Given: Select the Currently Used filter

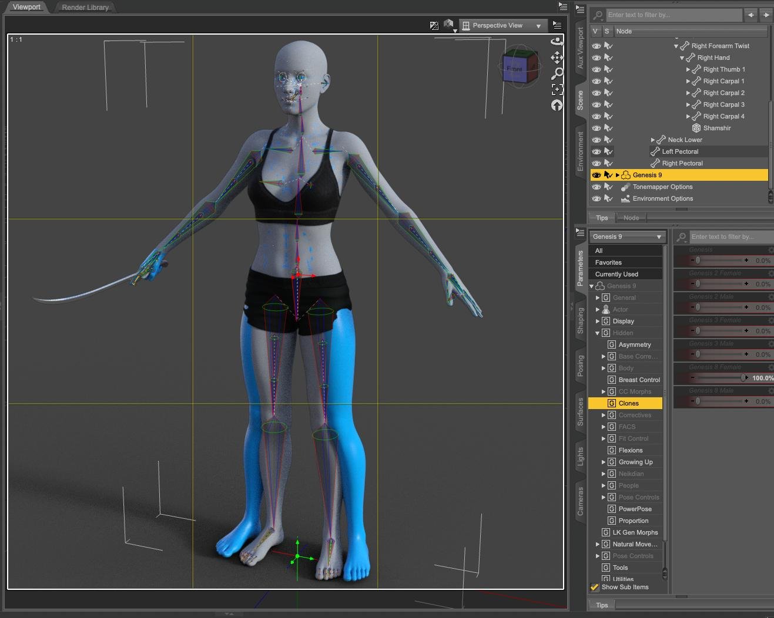Looking at the screenshot, I should 626,274.
